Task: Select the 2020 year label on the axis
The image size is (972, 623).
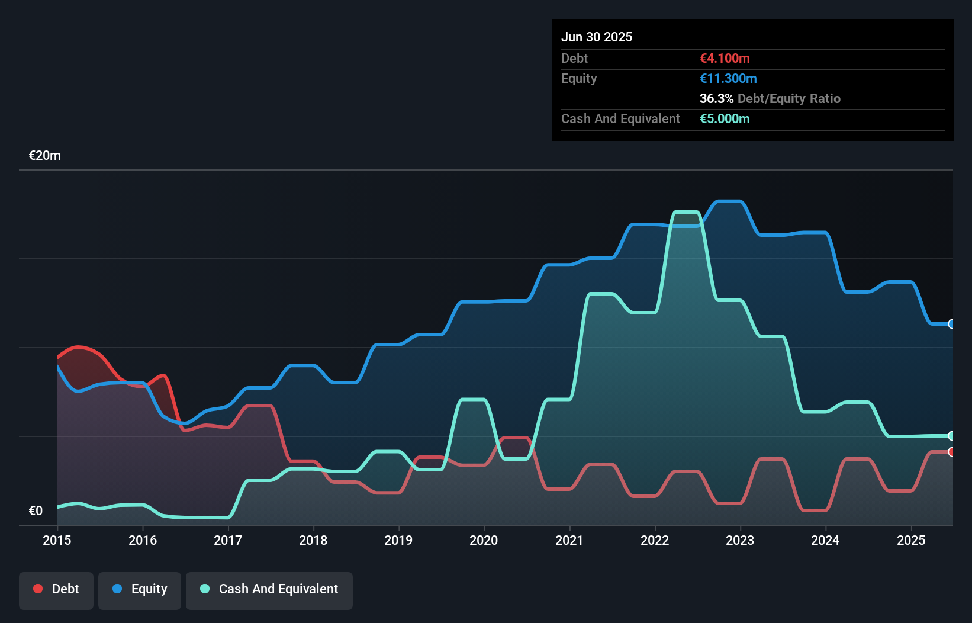Action: pos(483,540)
